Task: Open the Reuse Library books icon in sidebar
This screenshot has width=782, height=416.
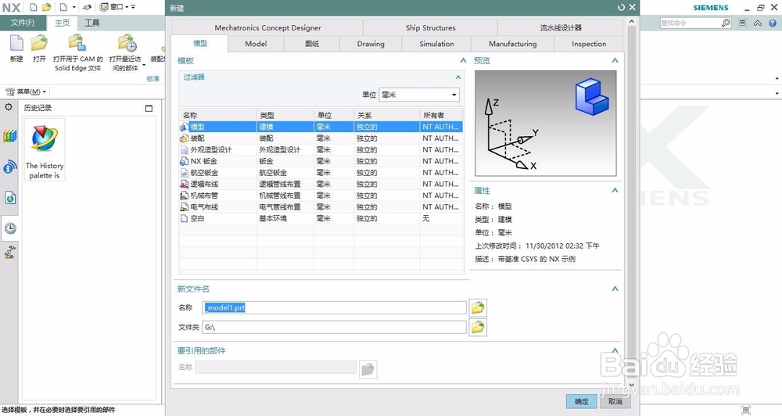Action: click(10, 136)
